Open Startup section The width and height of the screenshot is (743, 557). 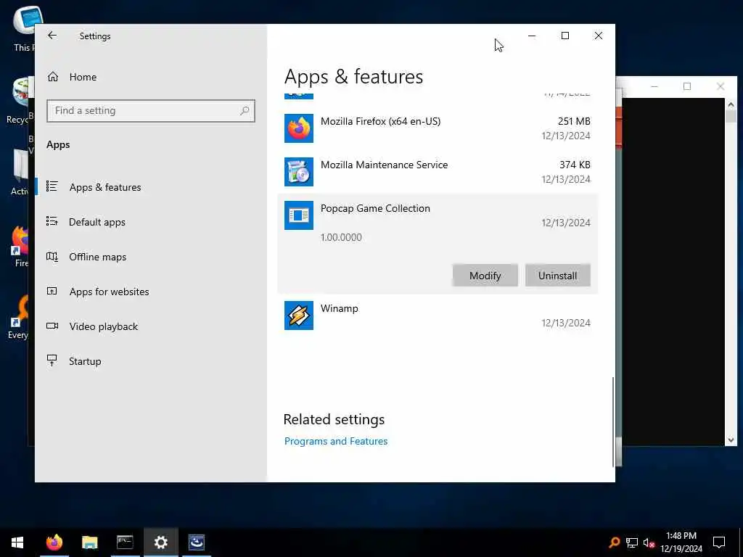(85, 361)
